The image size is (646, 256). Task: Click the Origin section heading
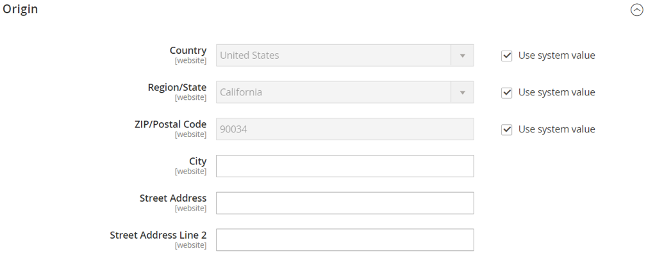pyautogui.click(x=21, y=10)
